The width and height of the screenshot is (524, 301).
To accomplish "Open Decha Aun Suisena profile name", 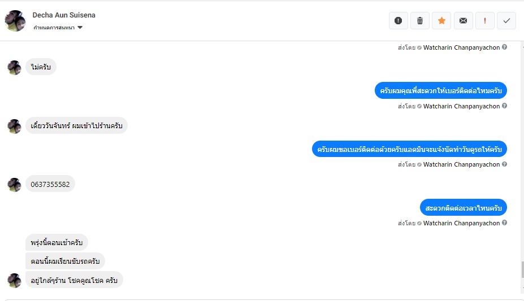I will point(64,15).
